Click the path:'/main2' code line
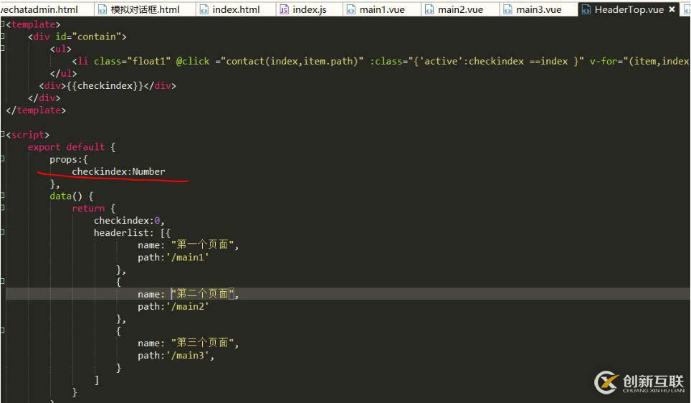This screenshot has height=403, width=691. [x=173, y=307]
